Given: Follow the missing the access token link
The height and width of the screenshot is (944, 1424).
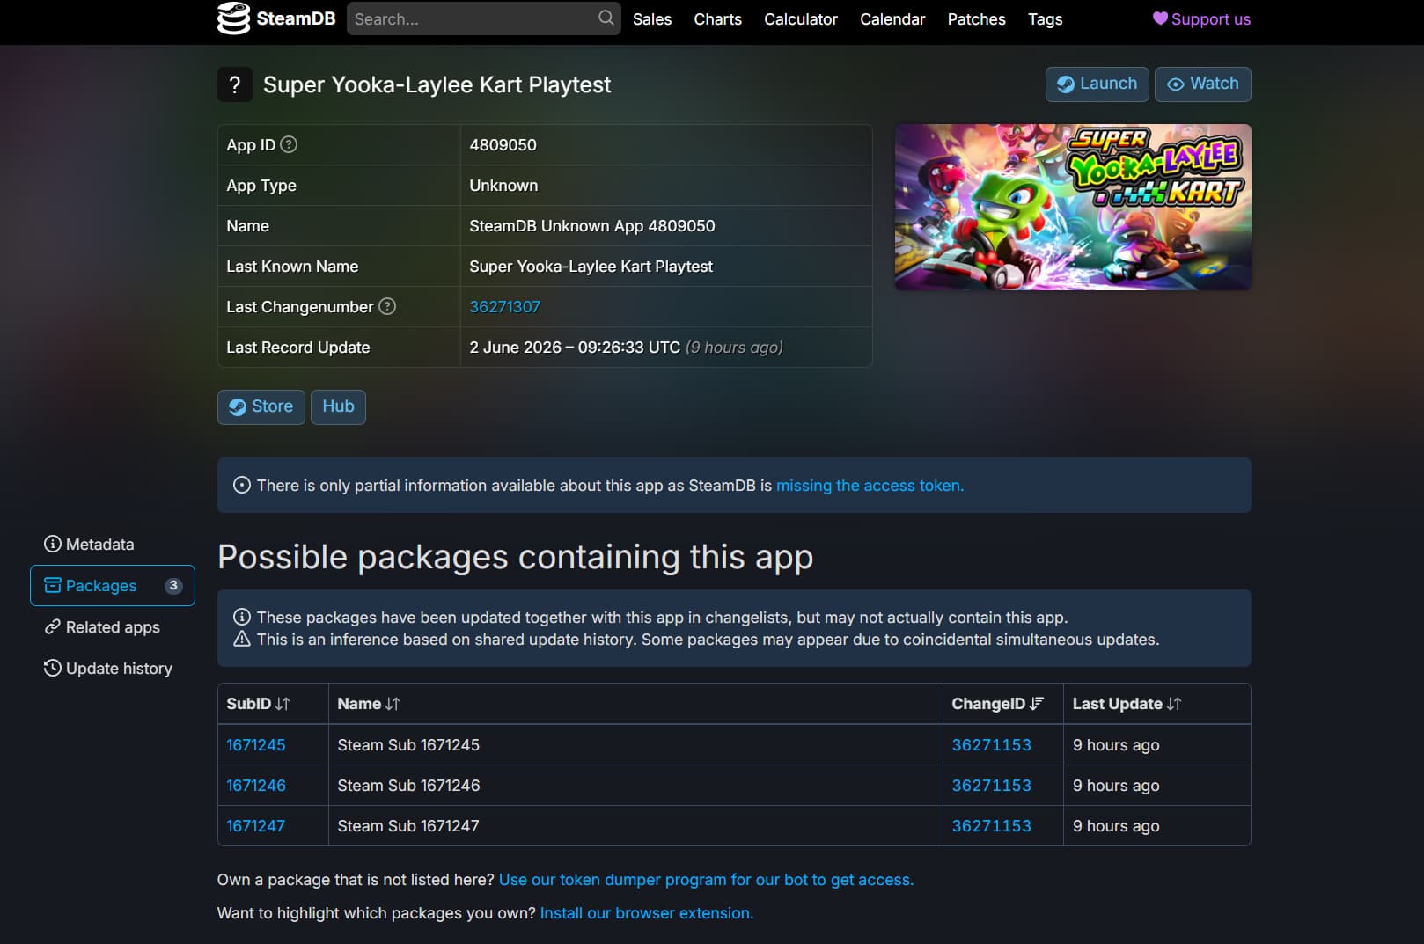Looking at the screenshot, I should pyautogui.click(x=870, y=486).
